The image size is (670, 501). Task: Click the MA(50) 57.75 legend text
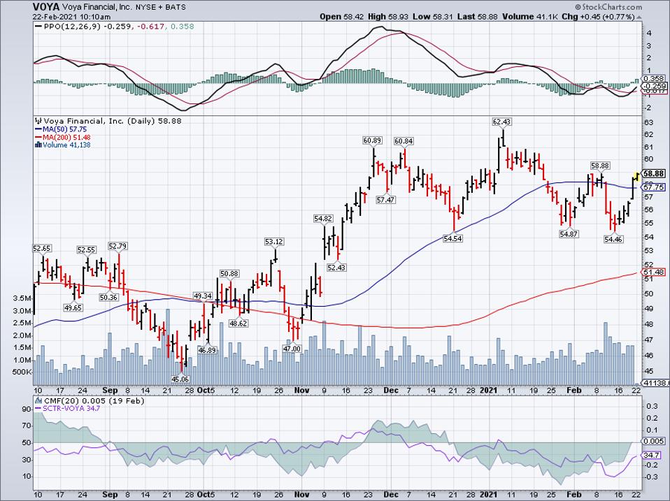(x=64, y=129)
